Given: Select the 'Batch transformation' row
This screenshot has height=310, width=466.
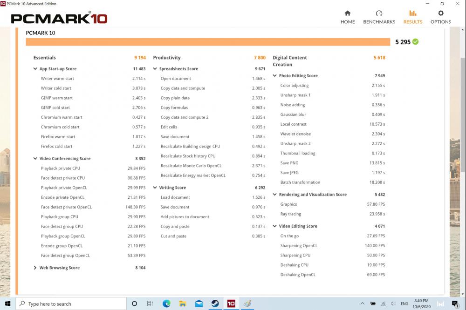Looking at the screenshot, I should click(333, 182).
